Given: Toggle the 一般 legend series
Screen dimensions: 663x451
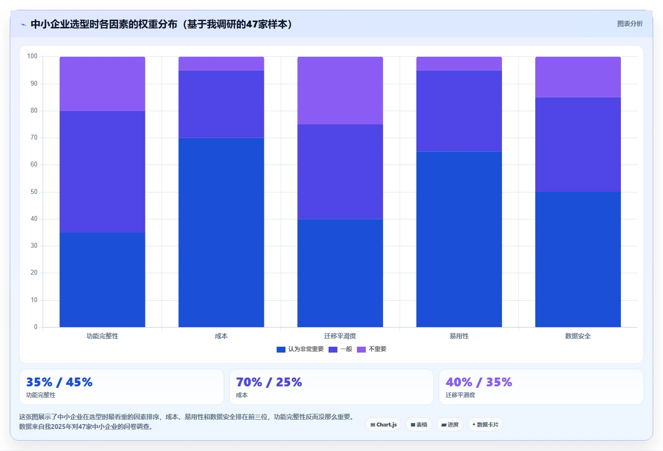Looking at the screenshot, I should tap(340, 349).
